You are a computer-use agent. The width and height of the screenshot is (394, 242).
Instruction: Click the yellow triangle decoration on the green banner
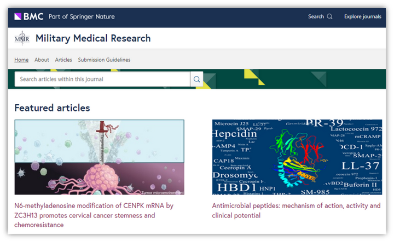(x=254, y=77)
